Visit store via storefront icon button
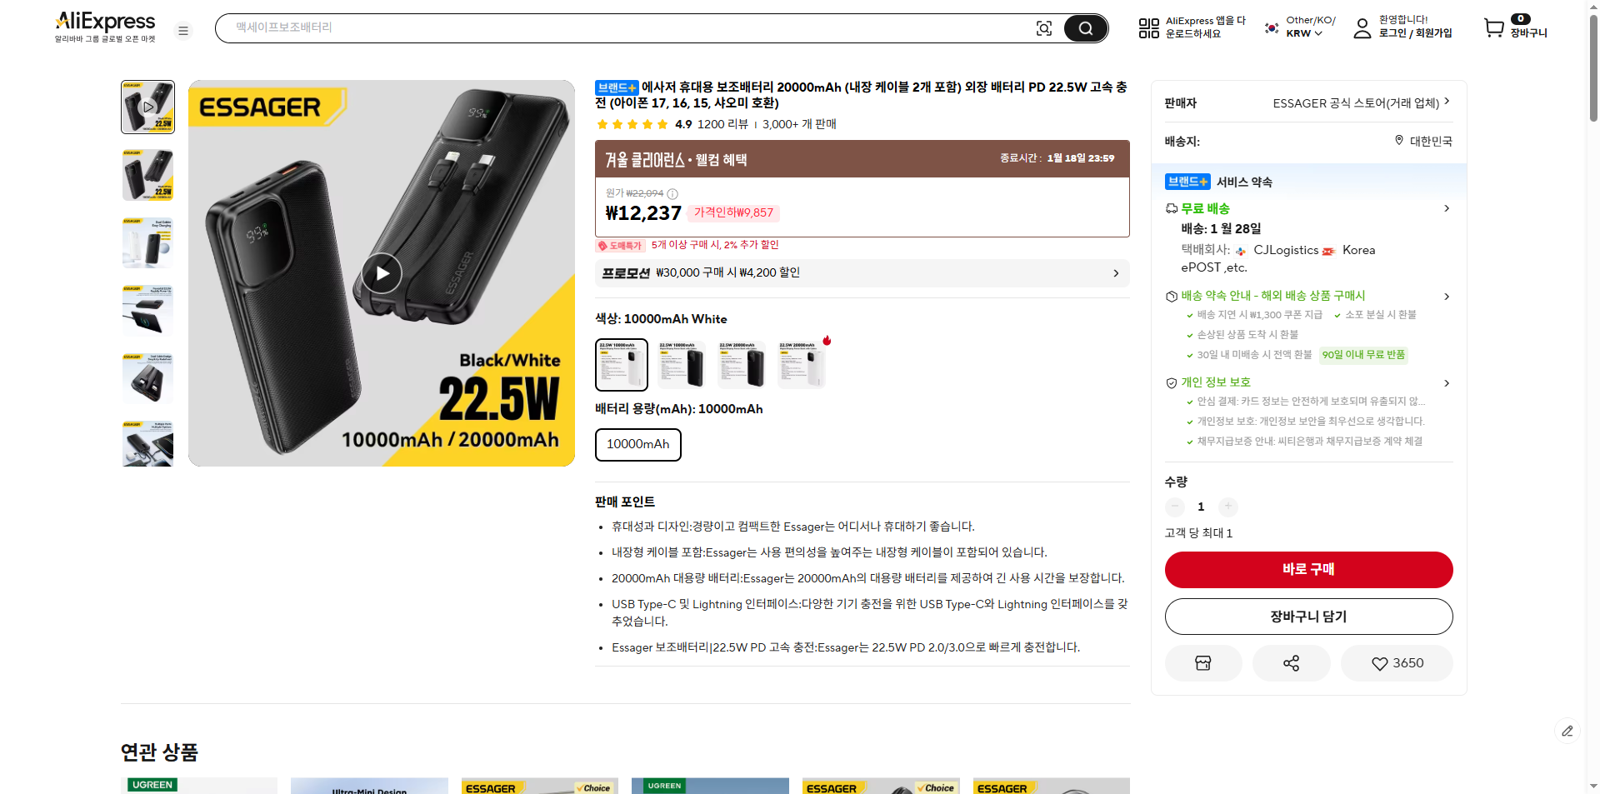This screenshot has width=1600, height=794. [1202, 663]
